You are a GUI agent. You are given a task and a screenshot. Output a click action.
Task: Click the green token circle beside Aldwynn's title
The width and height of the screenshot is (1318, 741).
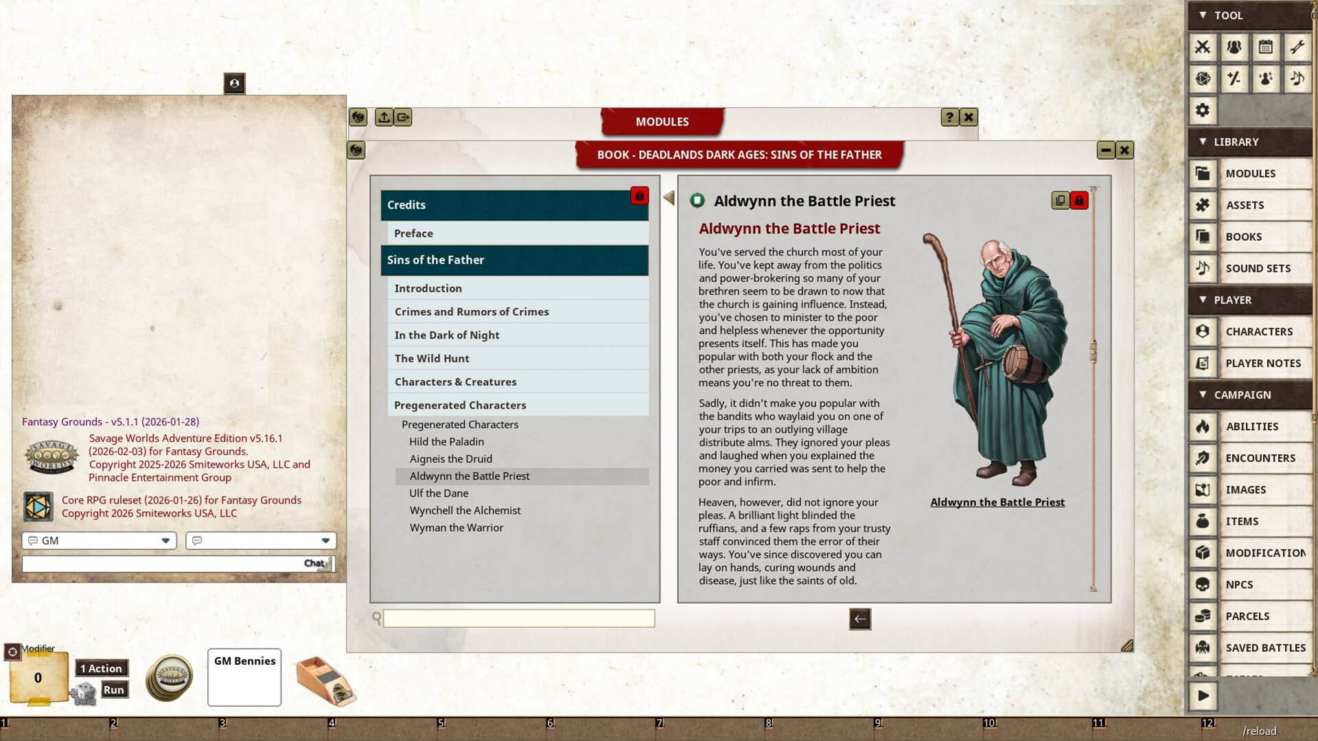[697, 201]
